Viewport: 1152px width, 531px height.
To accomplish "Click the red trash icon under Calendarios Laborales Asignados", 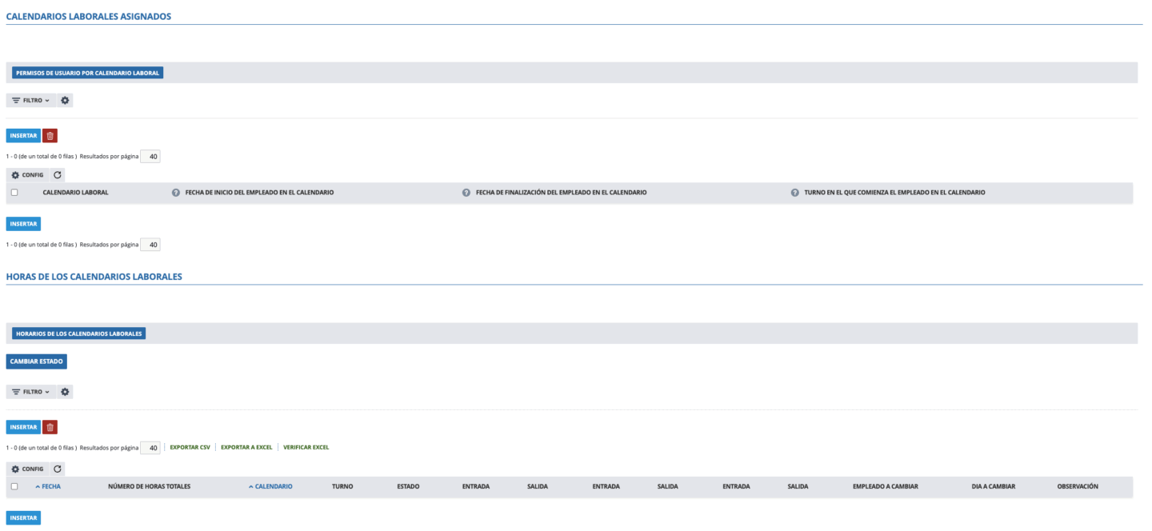I will pos(50,136).
